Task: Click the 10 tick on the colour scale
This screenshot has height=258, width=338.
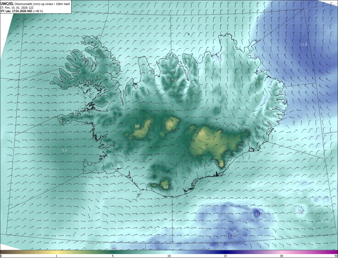Action: pos(169,256)
